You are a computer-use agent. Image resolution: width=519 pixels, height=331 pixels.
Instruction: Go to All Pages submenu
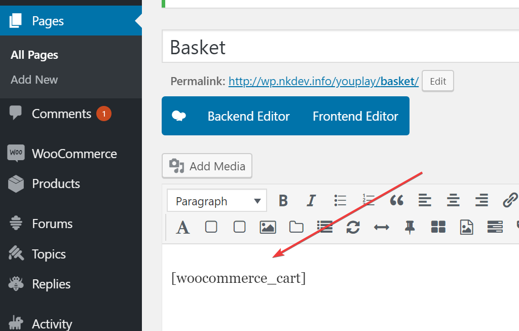(34, 55)
